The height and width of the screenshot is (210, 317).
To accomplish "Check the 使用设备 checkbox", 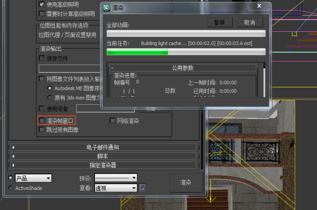I will 42,108.
